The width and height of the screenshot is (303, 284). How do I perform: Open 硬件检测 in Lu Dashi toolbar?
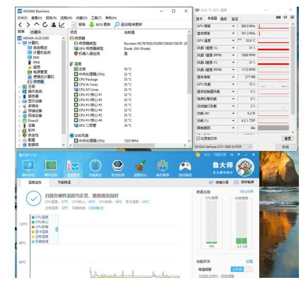point(51,168)
